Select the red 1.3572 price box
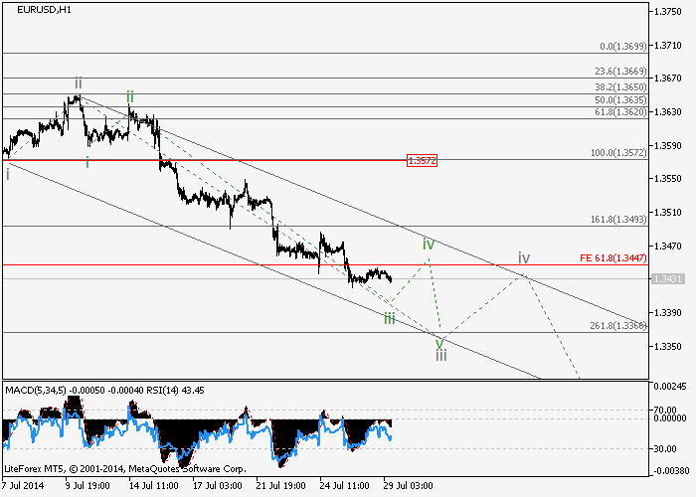Image resolution: width=696 pixels, height=497 pixels. coord(422,160)
